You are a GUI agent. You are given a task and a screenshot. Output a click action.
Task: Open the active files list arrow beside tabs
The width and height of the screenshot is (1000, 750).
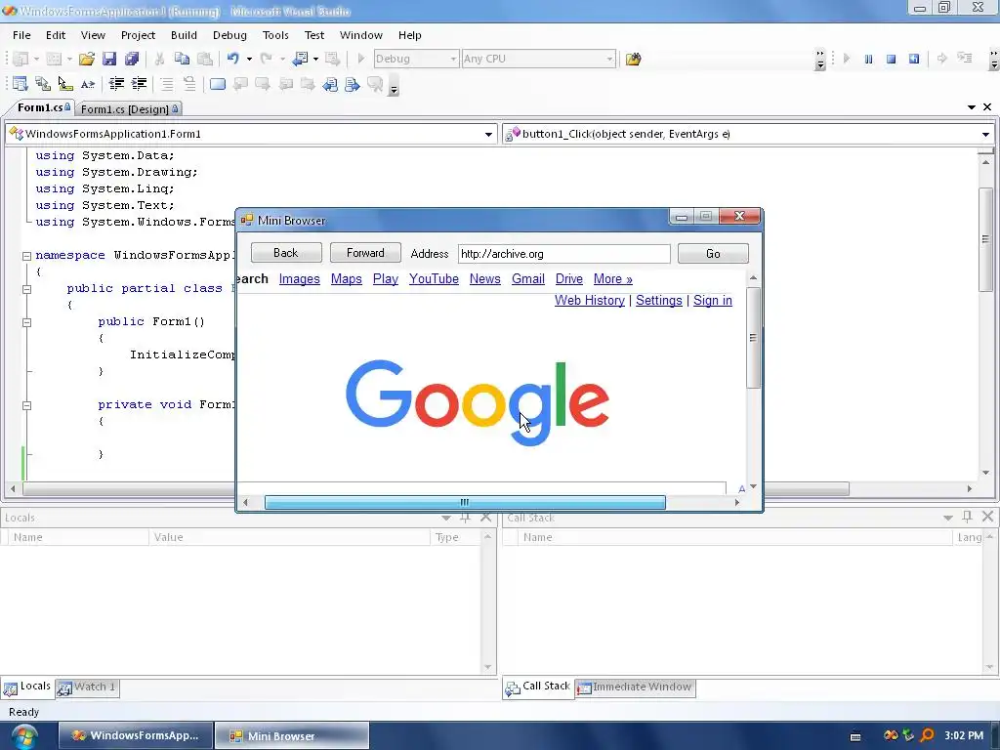972,107
